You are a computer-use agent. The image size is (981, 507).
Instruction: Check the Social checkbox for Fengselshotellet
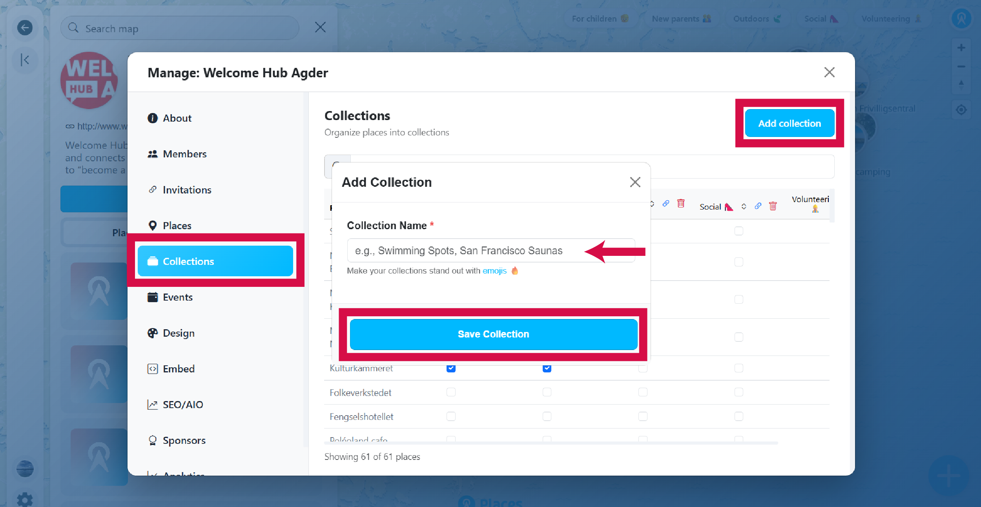pyautogui.click(x=739, y=416)
